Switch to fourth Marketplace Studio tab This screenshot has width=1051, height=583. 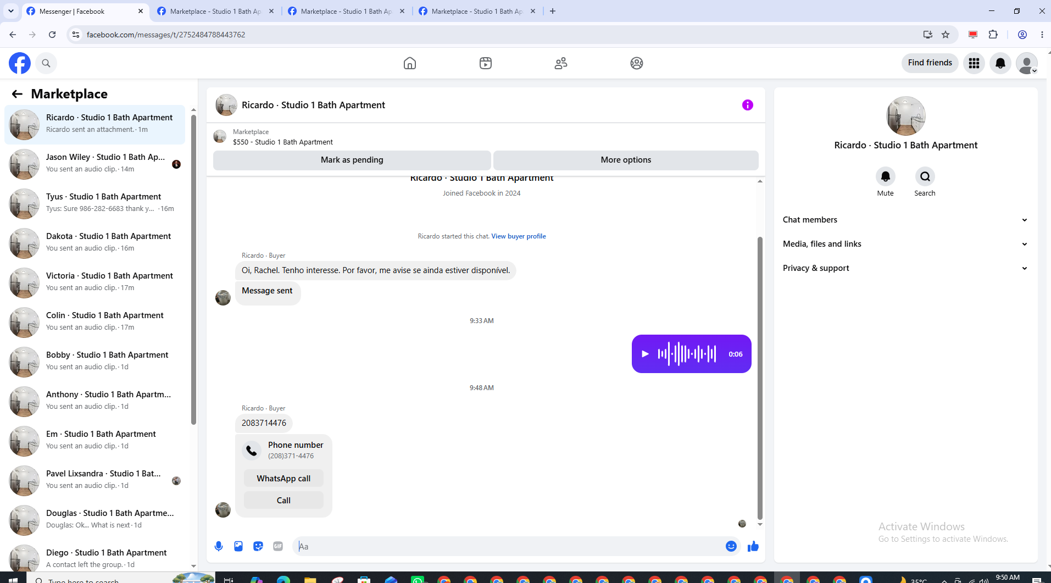[477, 11]
